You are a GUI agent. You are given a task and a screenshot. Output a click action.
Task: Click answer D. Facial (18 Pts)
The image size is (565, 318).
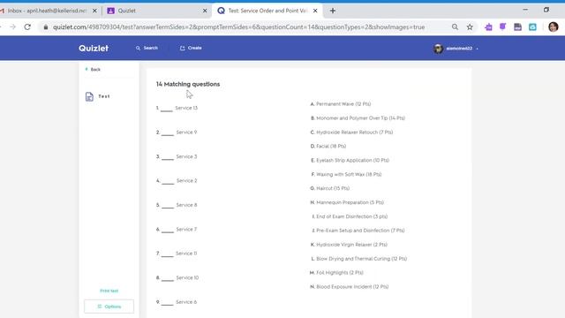pos(328,146)
